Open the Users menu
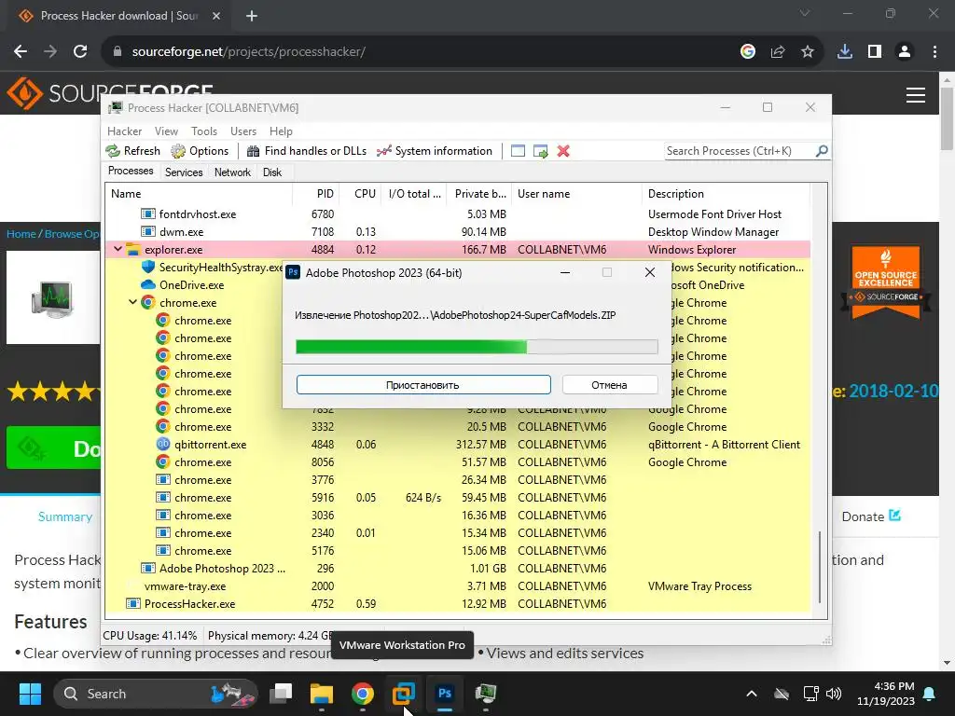Screen dimensions: 955x716 tap(243, 131)
